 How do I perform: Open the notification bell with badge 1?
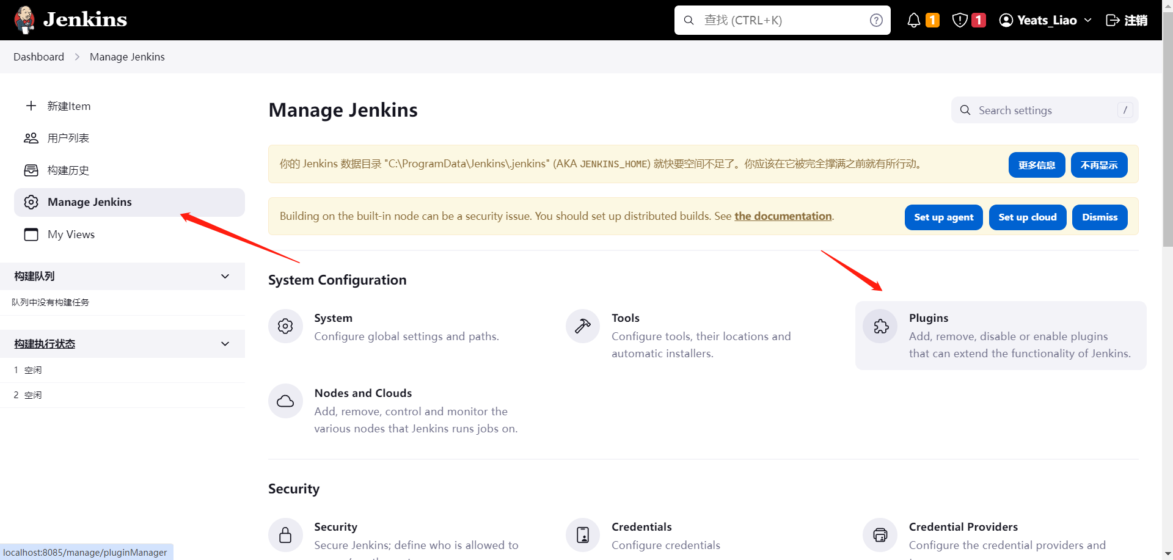click(915, 20)
